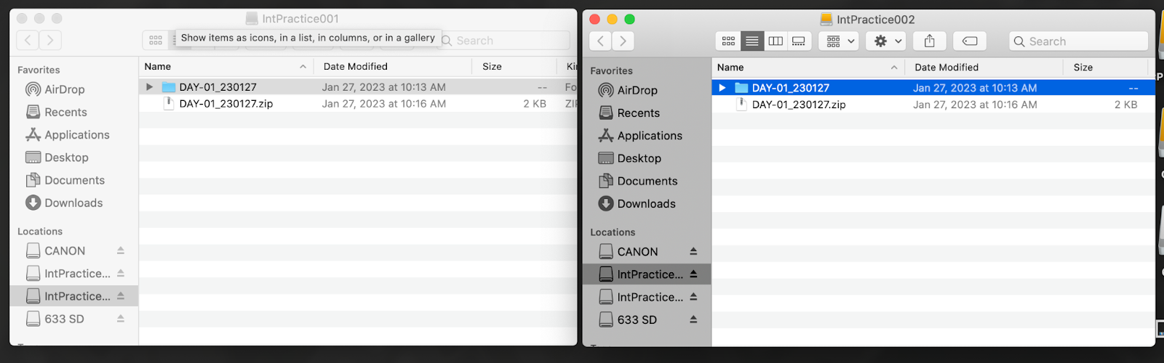Switch IntPractice002 window to gallery view
The image size is (1164, 363).
pyautogui.click(x=799, y=41)
